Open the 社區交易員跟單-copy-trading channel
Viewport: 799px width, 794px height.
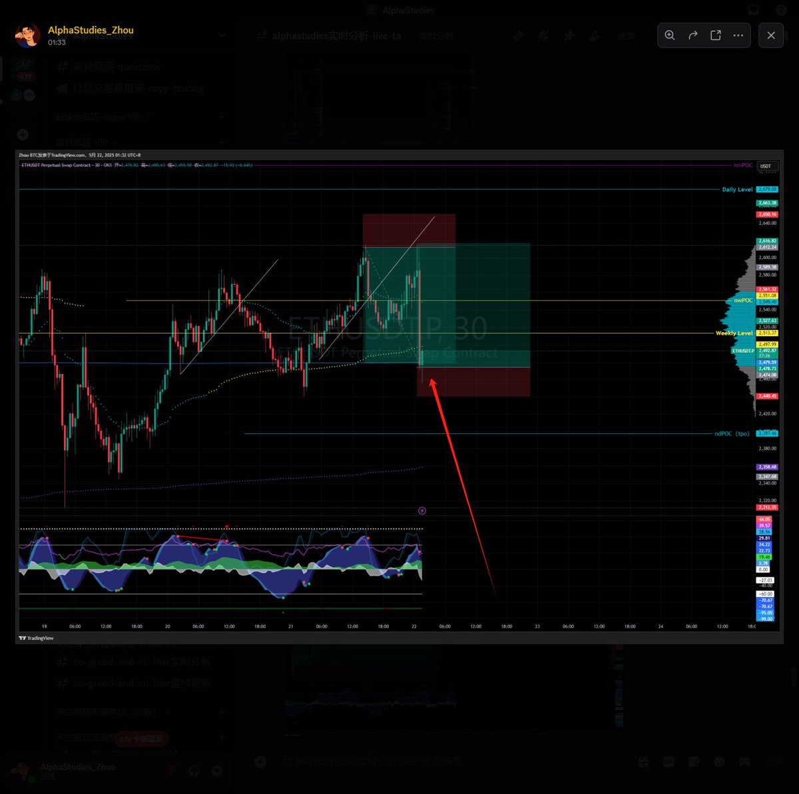(131, 88)
